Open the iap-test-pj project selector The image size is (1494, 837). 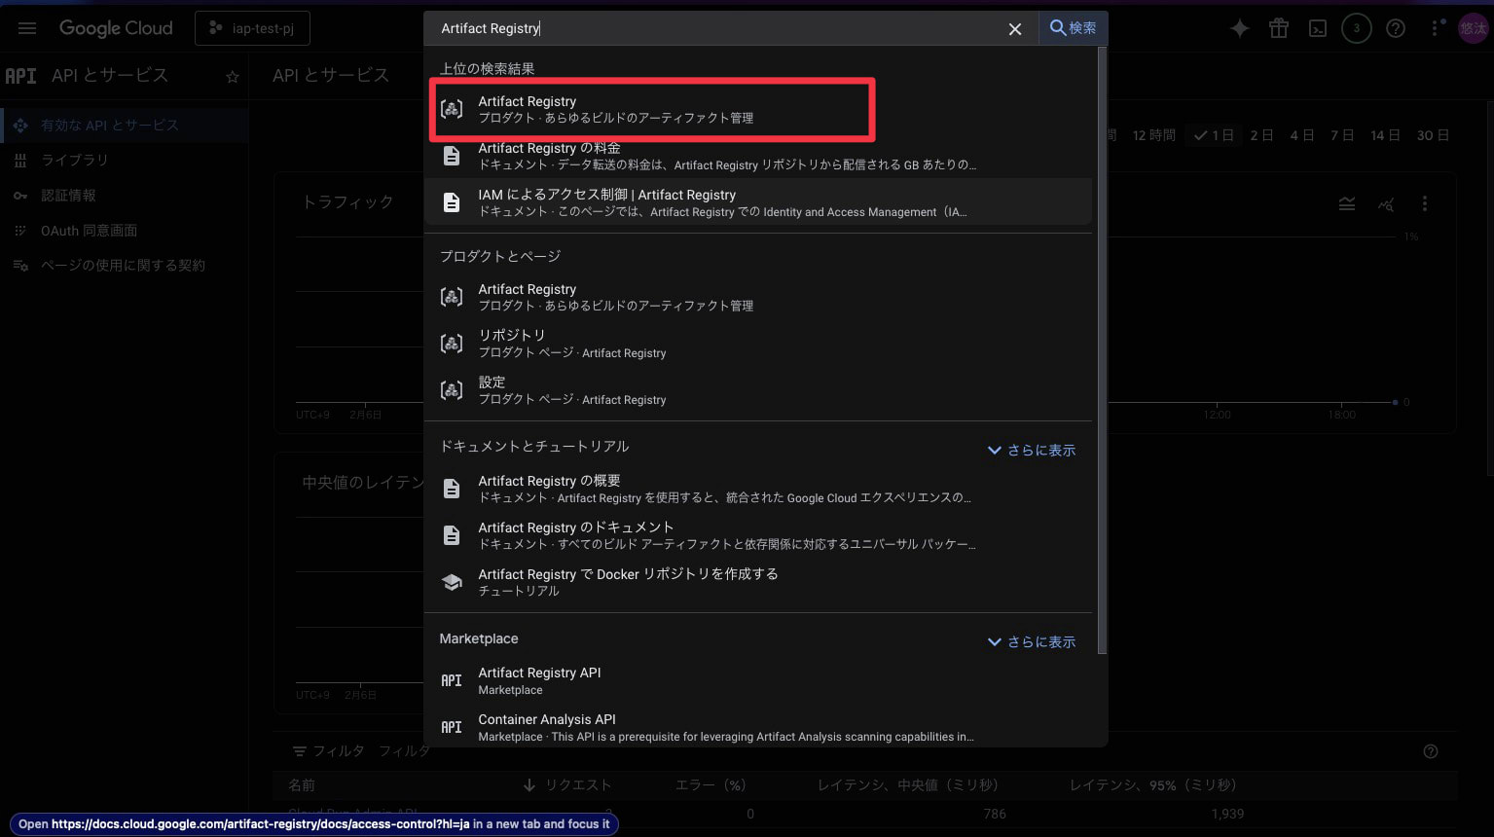click(253, 28)
